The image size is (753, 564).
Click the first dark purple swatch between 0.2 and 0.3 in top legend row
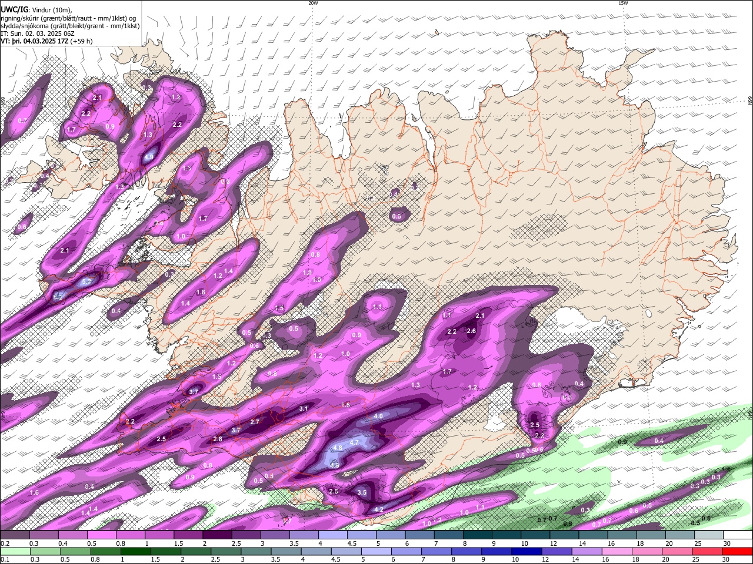[15, 535]
